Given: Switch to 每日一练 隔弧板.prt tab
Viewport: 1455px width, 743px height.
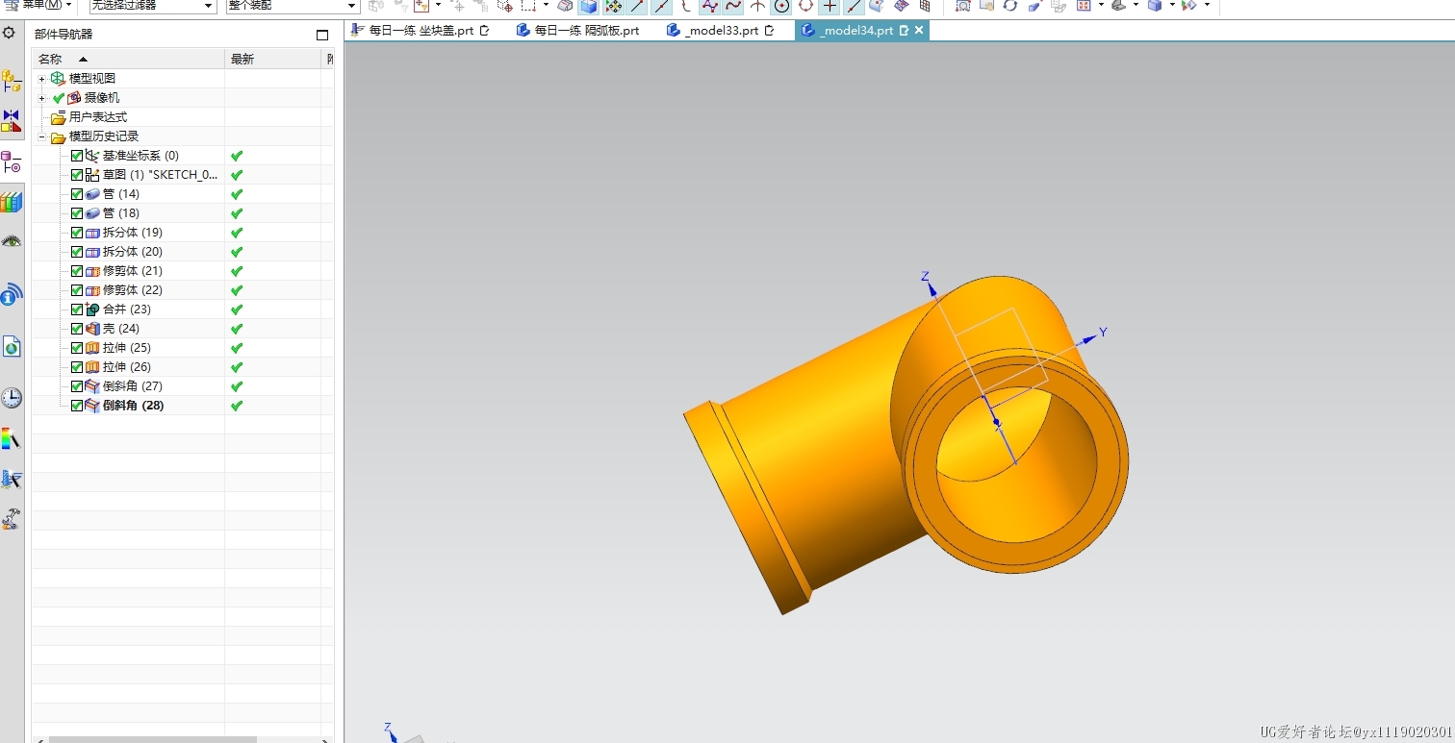Looking at the screenshot, I should [x=577, y=30].
